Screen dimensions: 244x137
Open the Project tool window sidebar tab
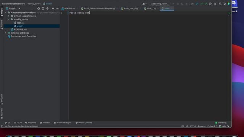(x=2, y=12)
